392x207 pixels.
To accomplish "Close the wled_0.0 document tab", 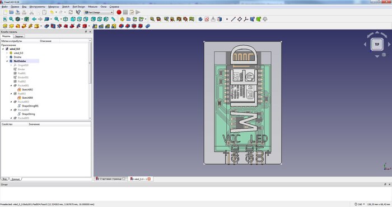I will pyautogui.click(x=150, y=179).
